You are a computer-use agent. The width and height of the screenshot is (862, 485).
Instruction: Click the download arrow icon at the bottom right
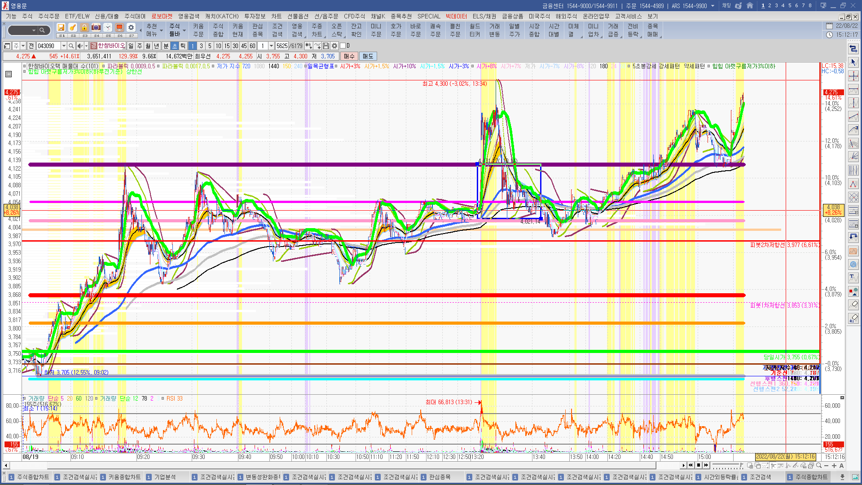[842, 477]
